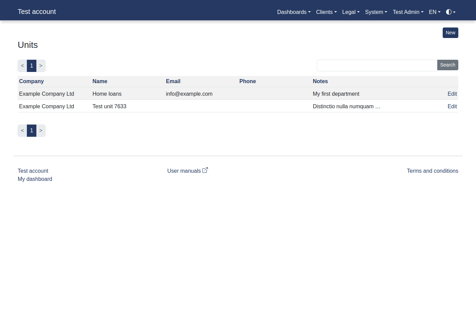The image size is (476, 319).
Task: Edit the Home loans unit
Action: (x=452, y=94)
